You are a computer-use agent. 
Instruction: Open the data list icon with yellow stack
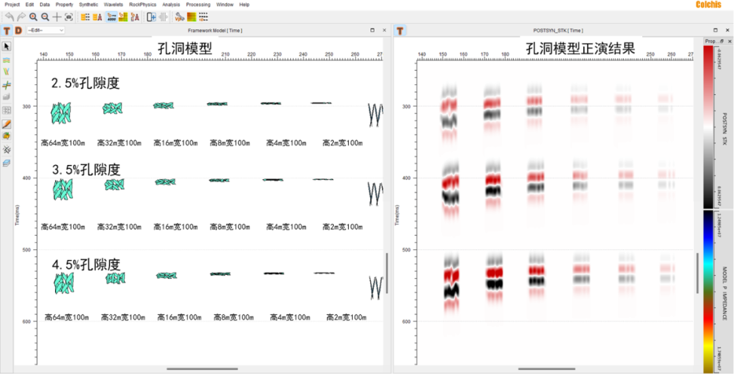click(x=85, y=17)
